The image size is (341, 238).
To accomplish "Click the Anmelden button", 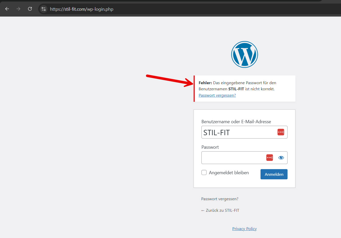I will click(x=274, y=174).
